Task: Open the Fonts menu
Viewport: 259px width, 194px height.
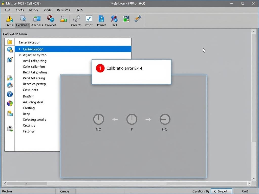Action: (x=20, y=10)
